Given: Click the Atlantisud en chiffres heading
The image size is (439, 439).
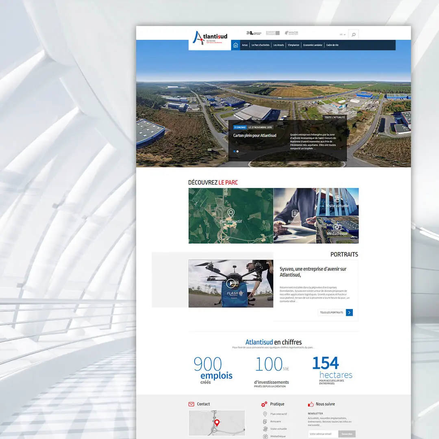Looking at the screenshot, I should click(274, 342).
